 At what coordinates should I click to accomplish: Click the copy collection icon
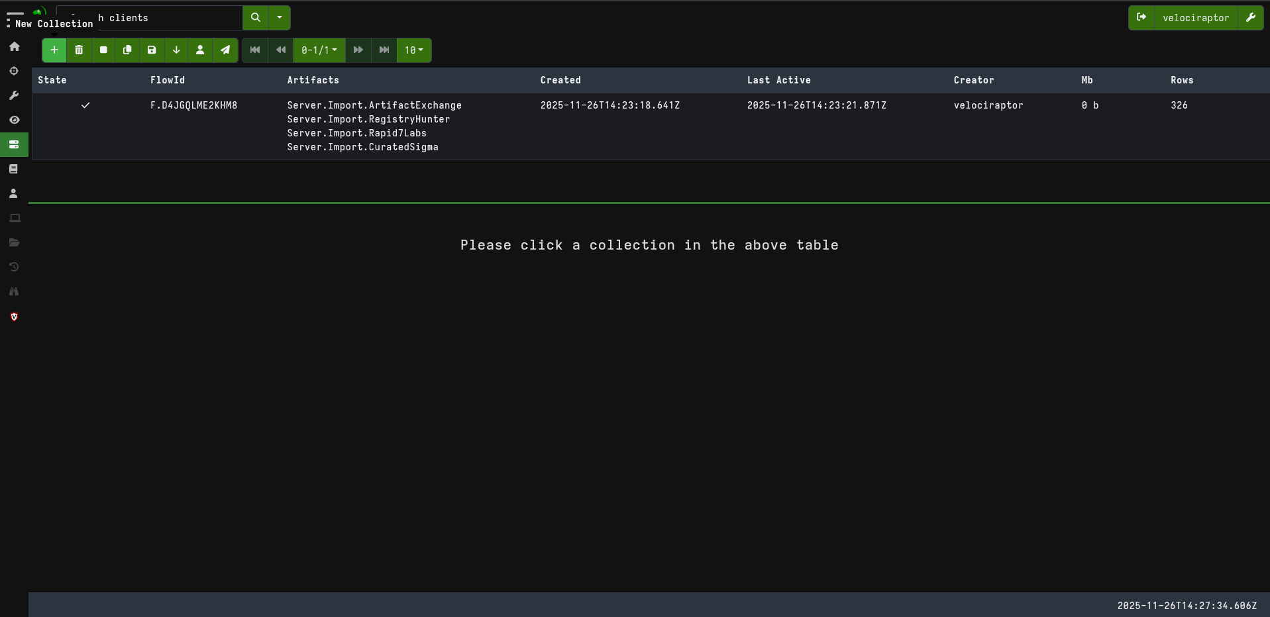(127, 50)
